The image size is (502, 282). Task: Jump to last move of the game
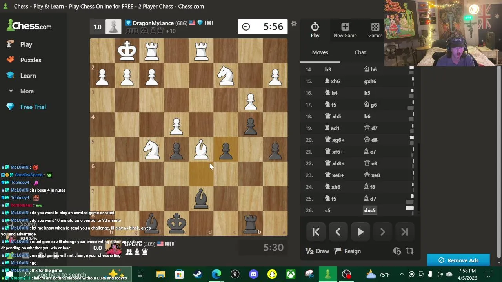point(404,232)
